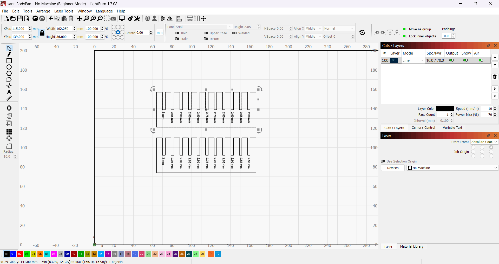
Task: Open the File menu
Action: 5,11
